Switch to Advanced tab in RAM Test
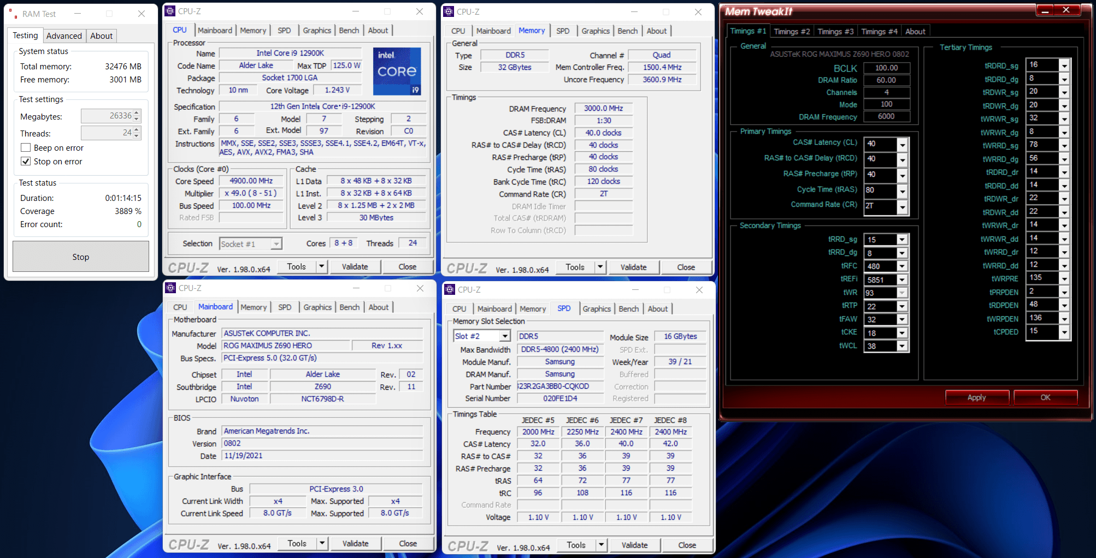1096x558 pixels. (x=64, y=36)
